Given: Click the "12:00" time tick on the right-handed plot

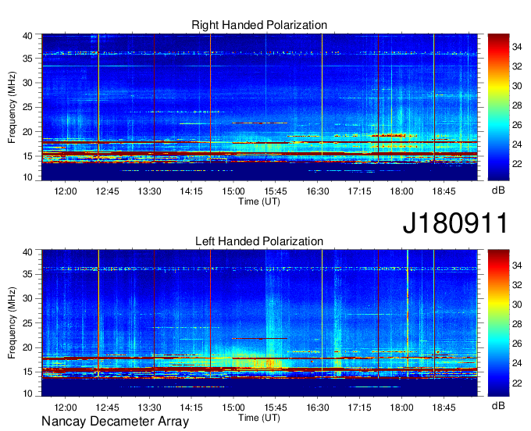Looking at the screenshot, I should point(66,191).
